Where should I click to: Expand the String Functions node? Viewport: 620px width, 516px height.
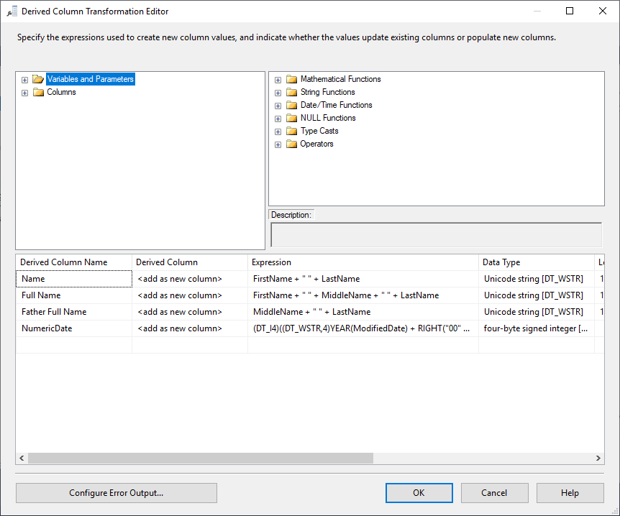click(x=278, y=93)
